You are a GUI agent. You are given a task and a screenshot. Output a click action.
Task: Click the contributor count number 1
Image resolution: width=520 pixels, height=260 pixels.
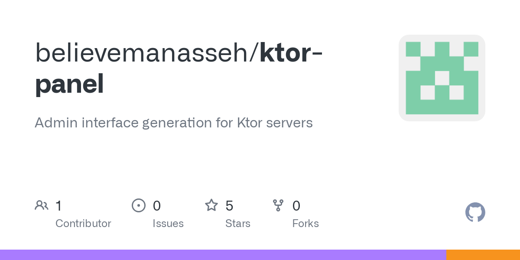coord(58,205)
